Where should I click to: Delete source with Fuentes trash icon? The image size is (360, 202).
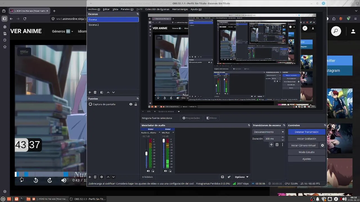point(95,177)
